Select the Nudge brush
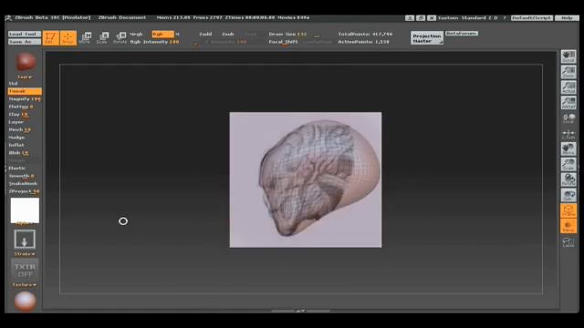The width and height of the screenshot is (584, 328). click(x=16, y=138)
